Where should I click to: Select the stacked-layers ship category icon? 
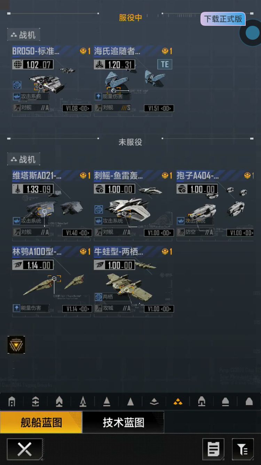(x=154, y=402)
